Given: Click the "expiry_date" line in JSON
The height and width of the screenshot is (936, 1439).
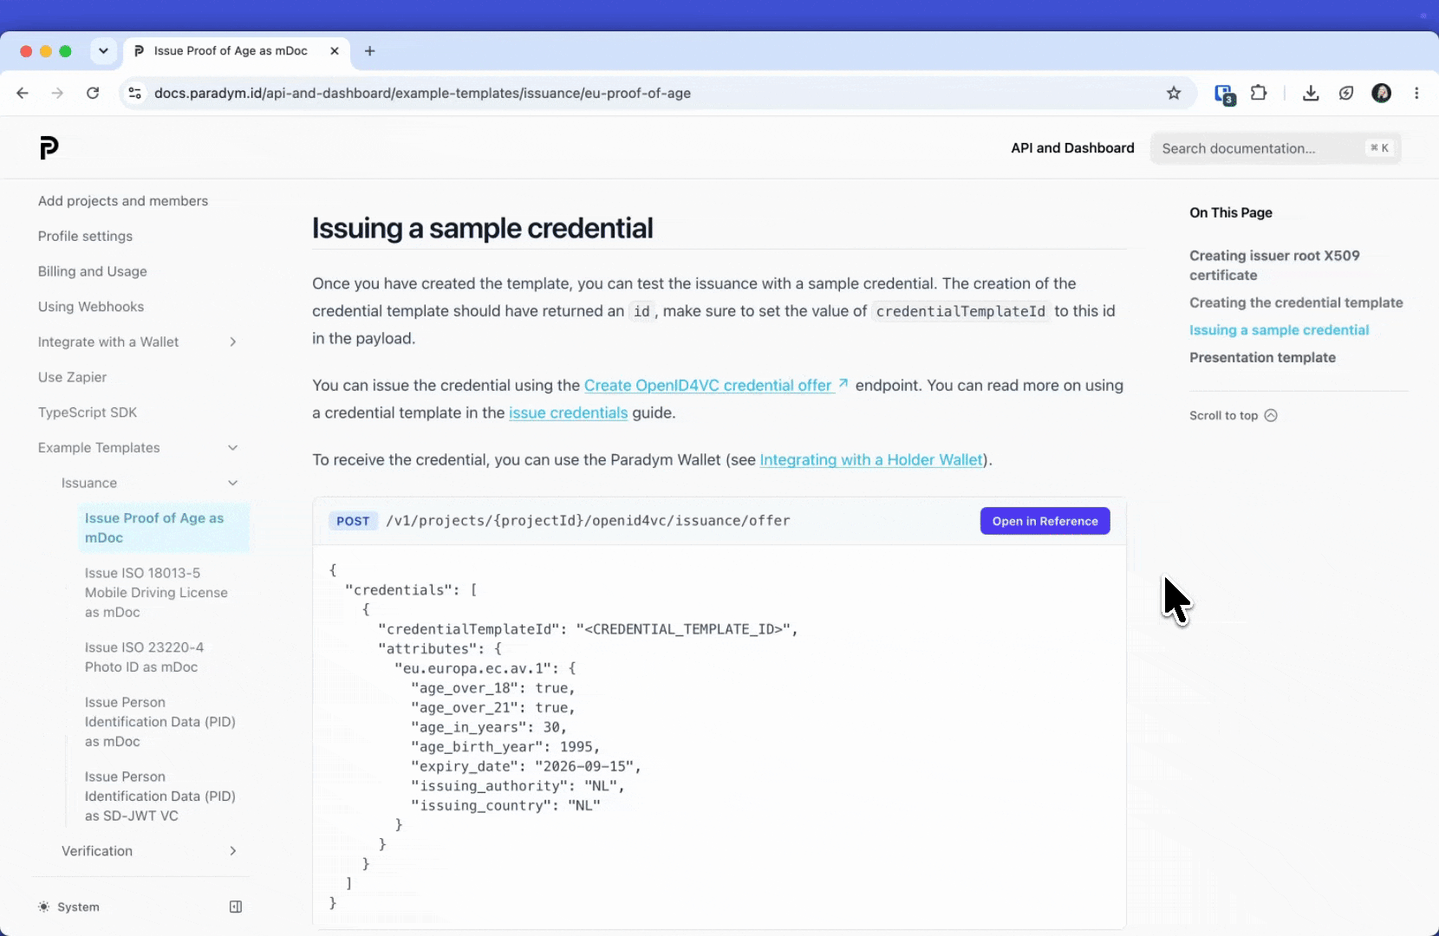Looking at the screenshot, I should click(x=526, y=766).
